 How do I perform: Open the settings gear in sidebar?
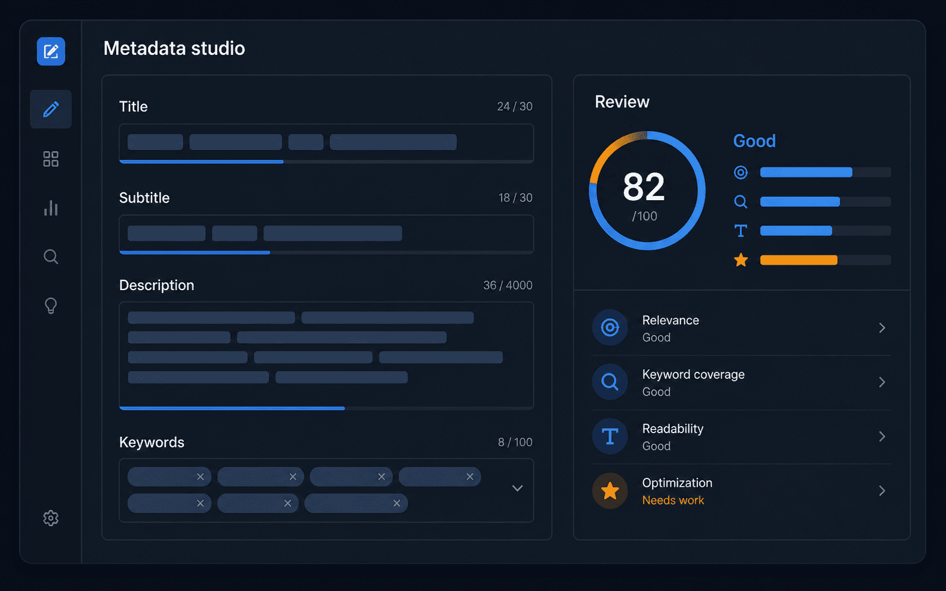click(x=51, y=518)
